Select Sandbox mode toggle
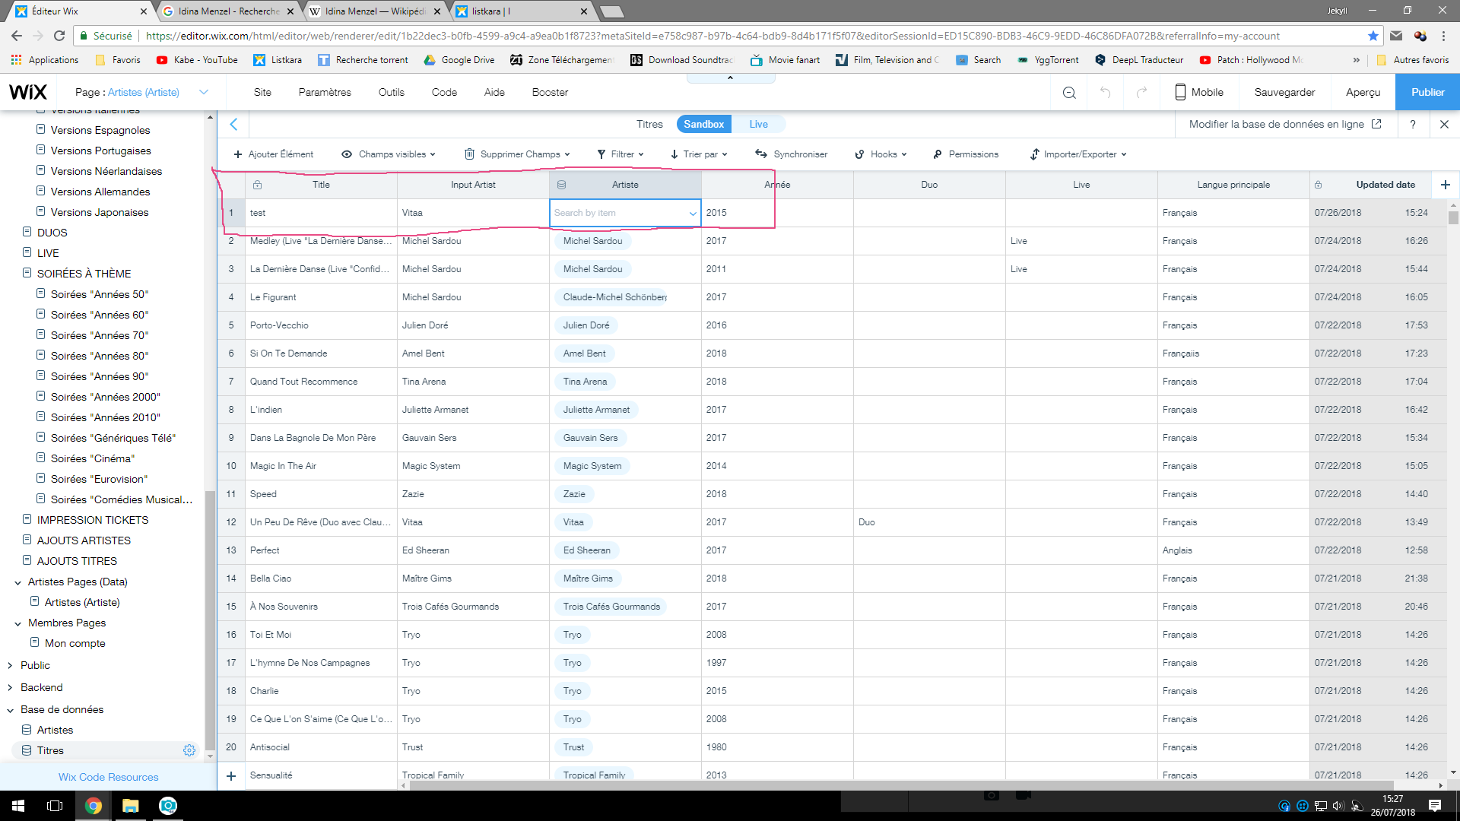 703,124
